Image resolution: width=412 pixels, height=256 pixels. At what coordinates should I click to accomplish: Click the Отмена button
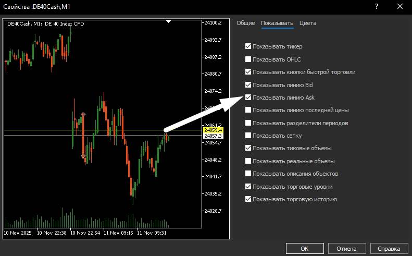(346, 248)
